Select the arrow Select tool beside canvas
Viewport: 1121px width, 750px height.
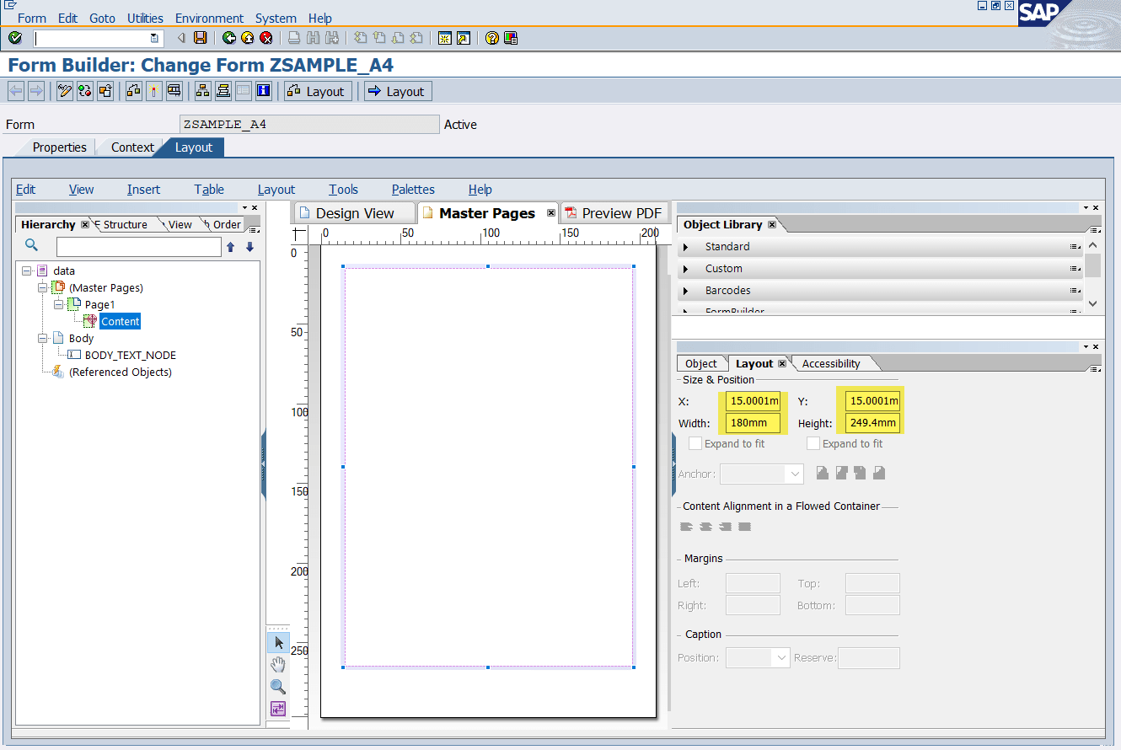point(278,643)
